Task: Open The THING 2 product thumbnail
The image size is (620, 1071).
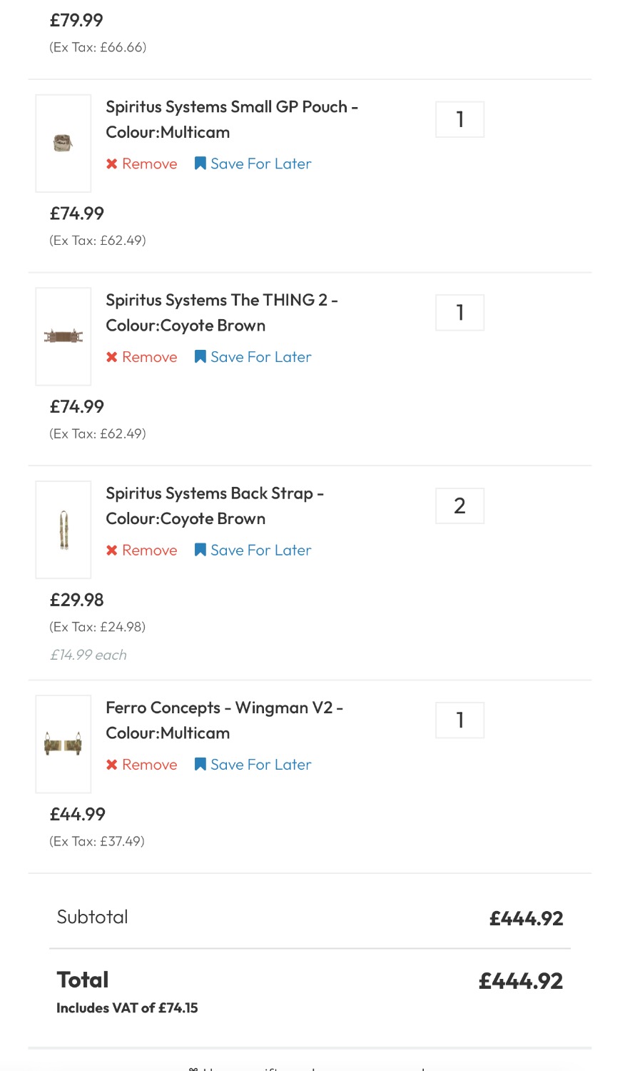Action: (63, 336)
